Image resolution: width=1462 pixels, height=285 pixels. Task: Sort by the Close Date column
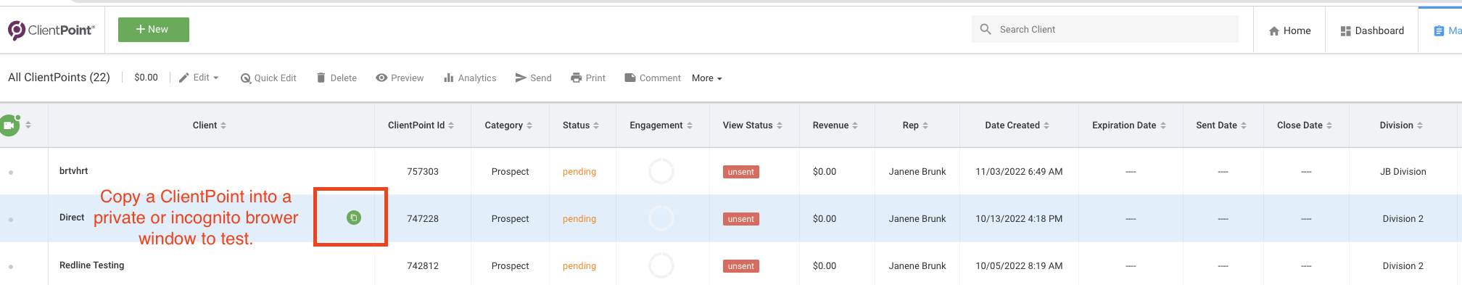coord(1305,125)
